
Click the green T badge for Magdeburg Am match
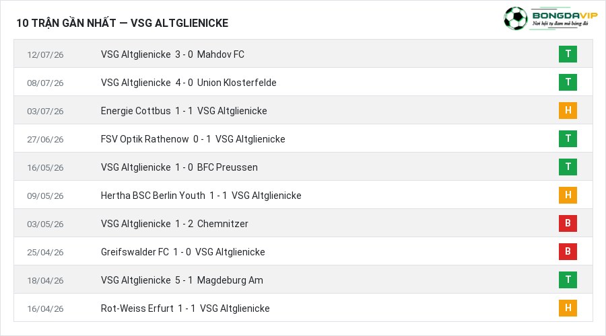coord(568,280)
